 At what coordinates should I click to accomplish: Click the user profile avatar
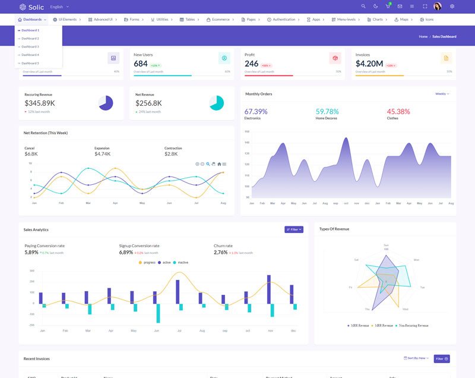[438, 7]
